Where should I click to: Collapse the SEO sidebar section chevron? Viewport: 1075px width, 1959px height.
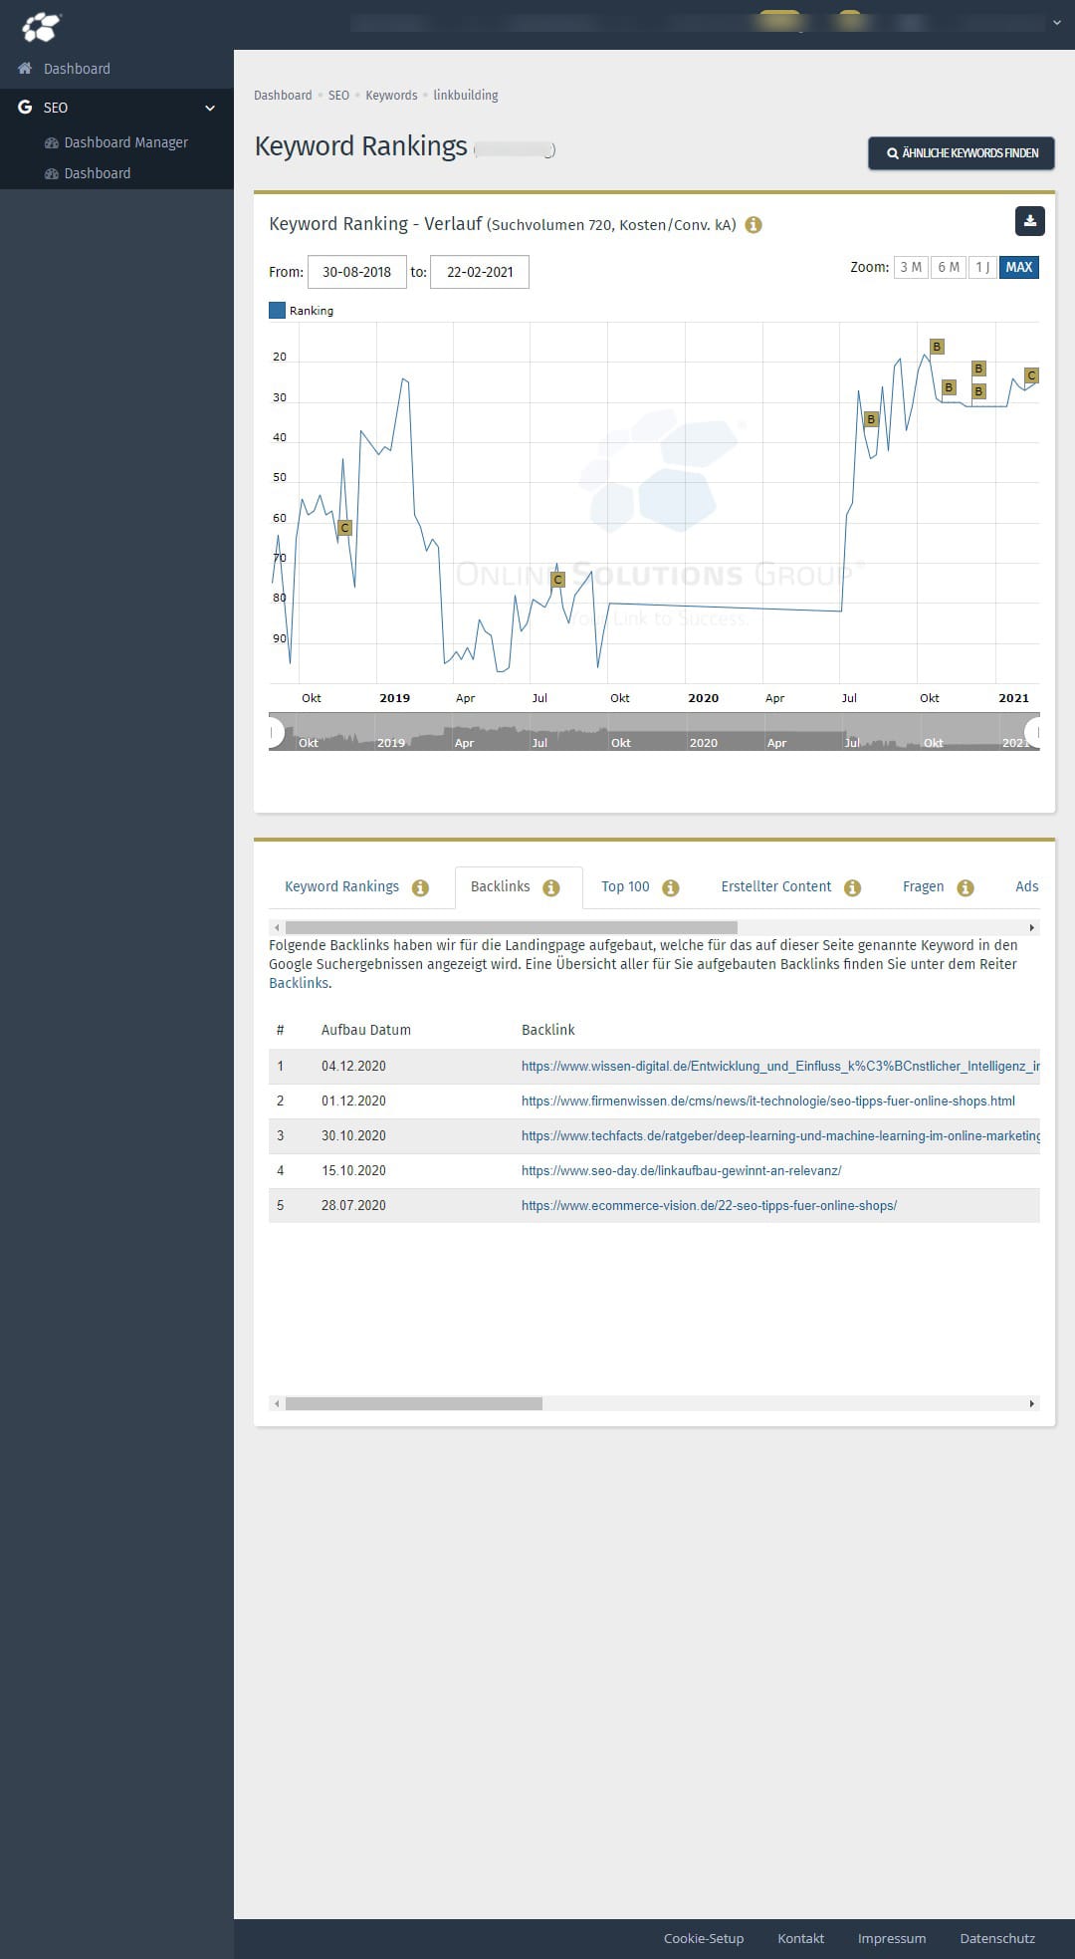[210, 108]
